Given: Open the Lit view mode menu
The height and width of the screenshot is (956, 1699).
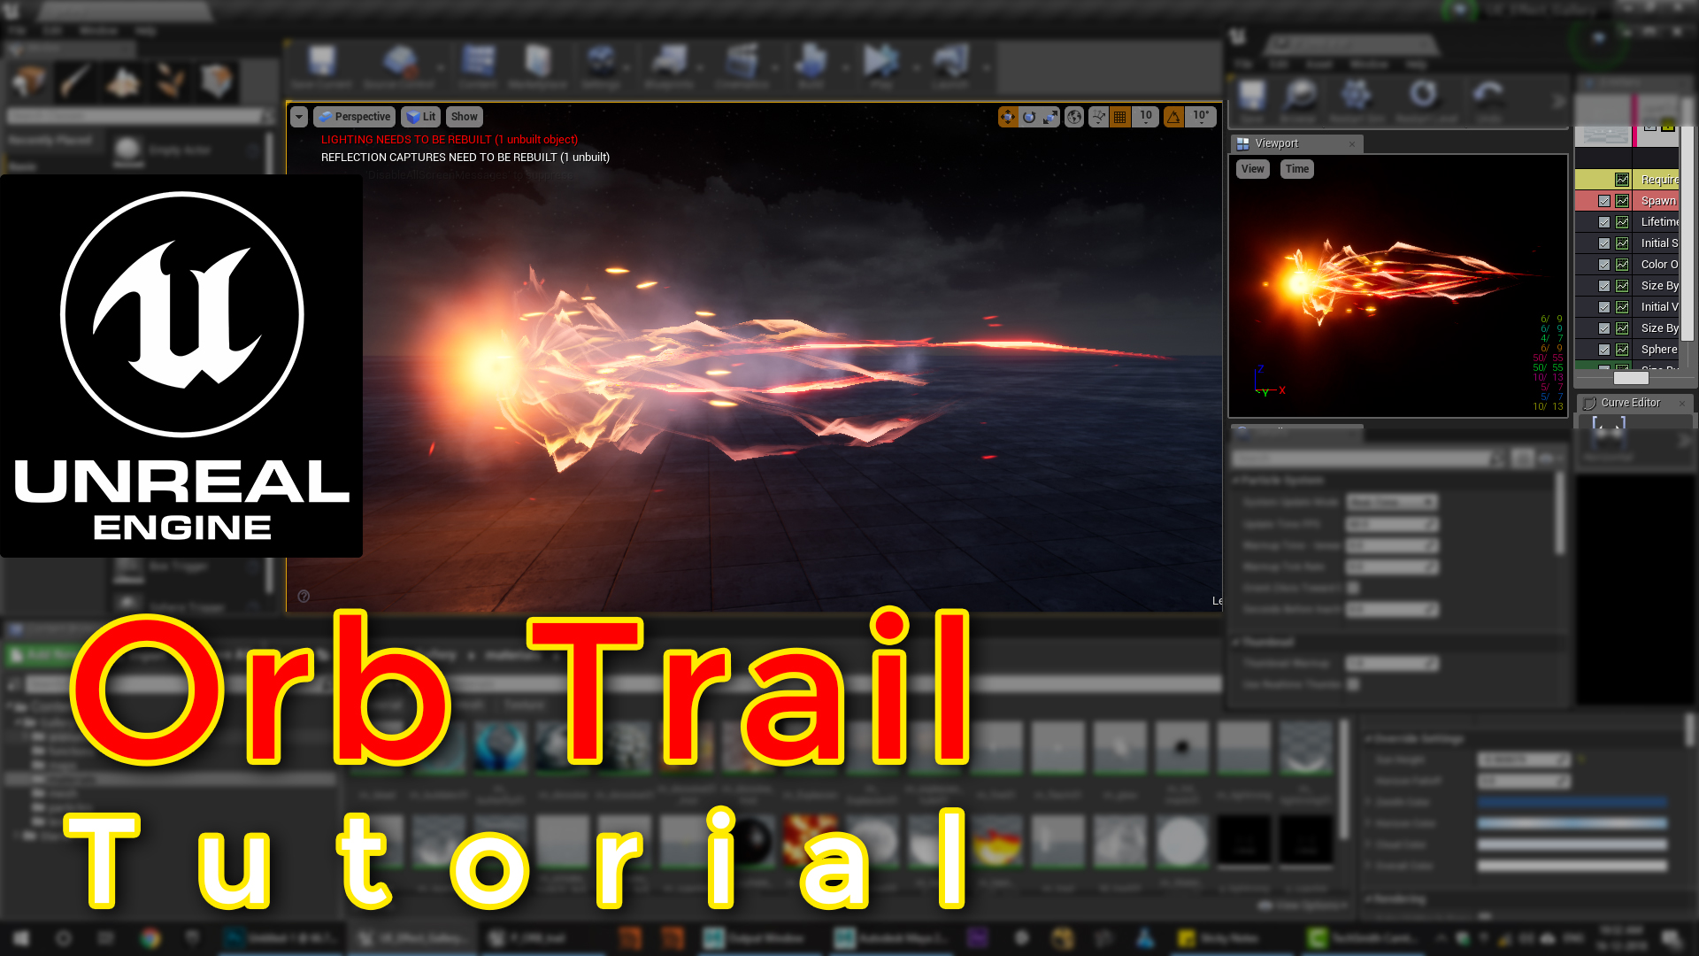Looking at the screenshot, I should (420, 117).
